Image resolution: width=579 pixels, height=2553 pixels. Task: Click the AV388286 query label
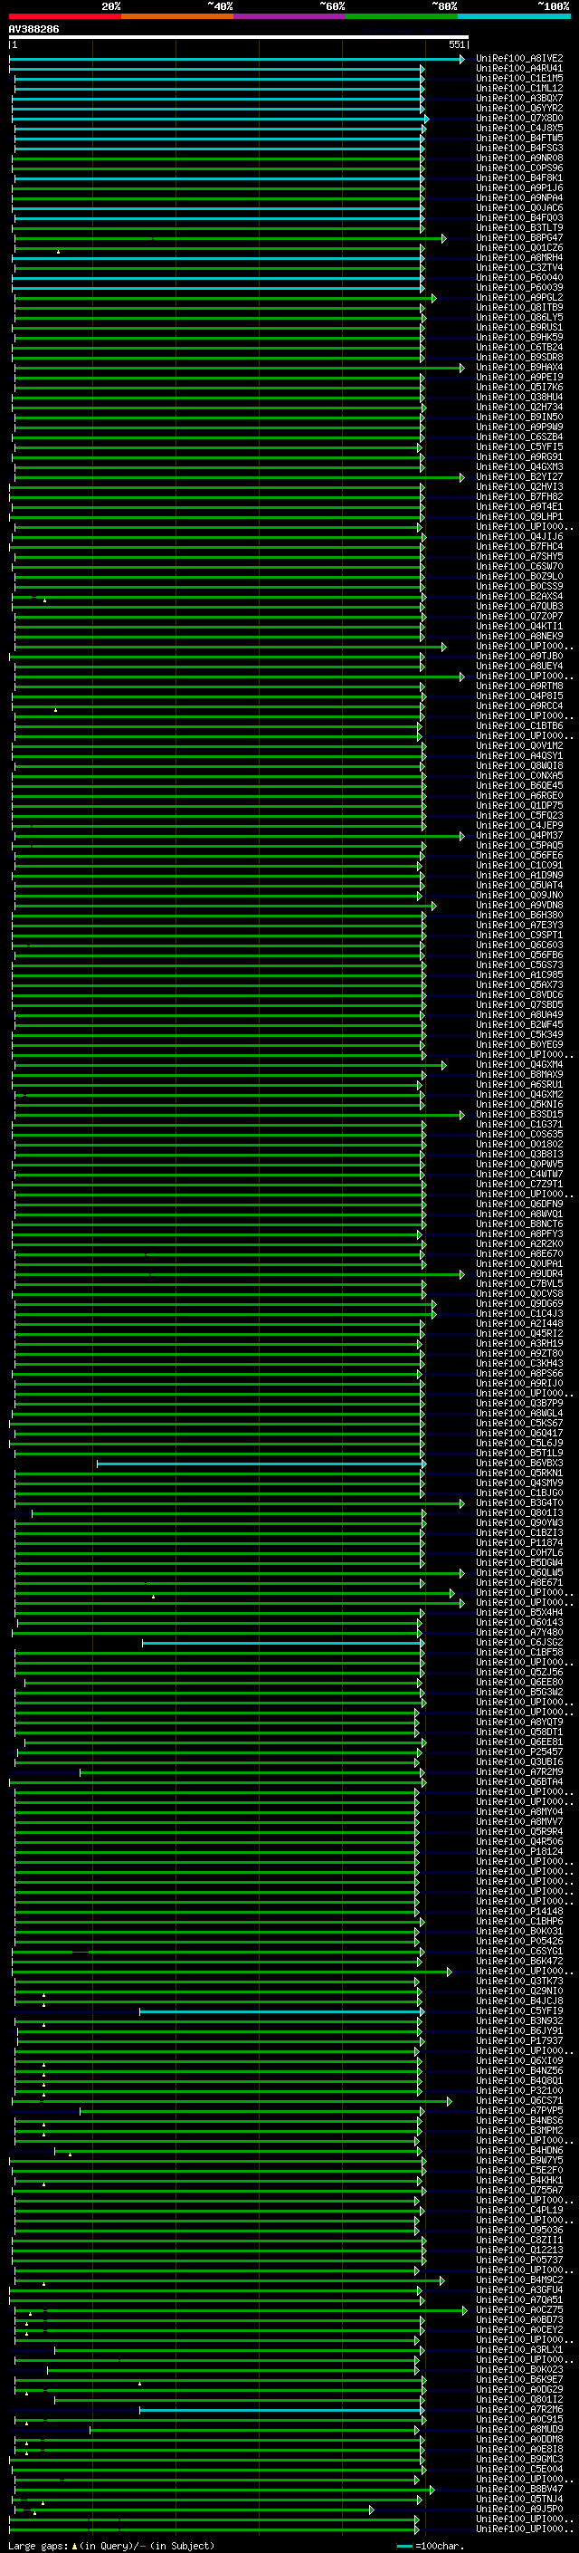(33, 29)
